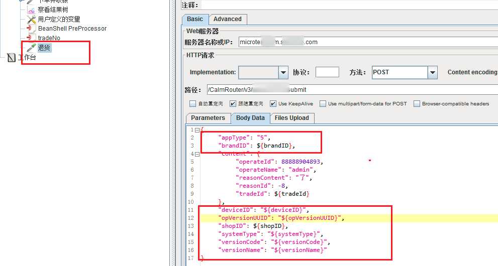This screenshot has width=498, height=266.
Task: Click the "tradeId" line
Action: [x=272, y=194]
